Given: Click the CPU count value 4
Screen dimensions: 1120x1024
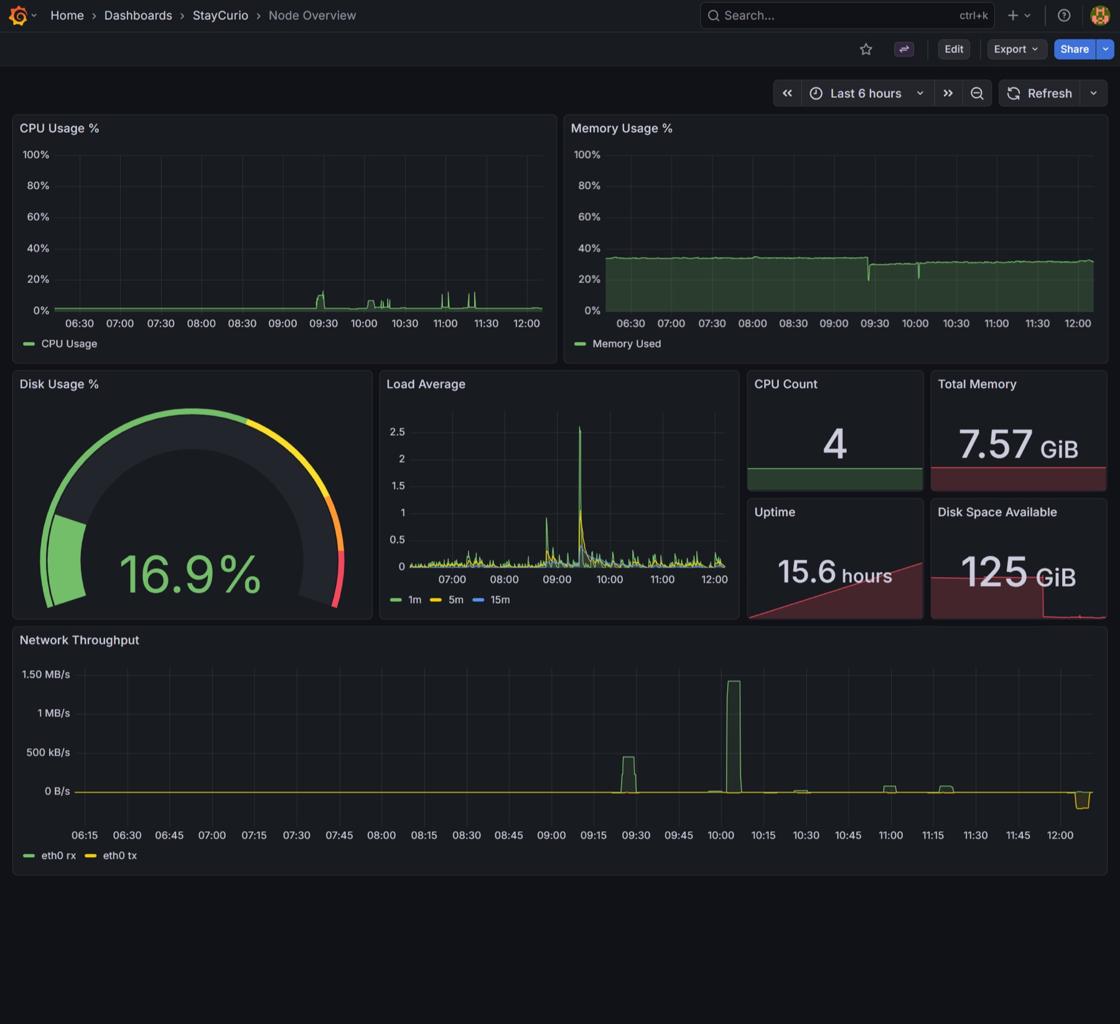Looking at the screenshot, I should tap(835, 444).
